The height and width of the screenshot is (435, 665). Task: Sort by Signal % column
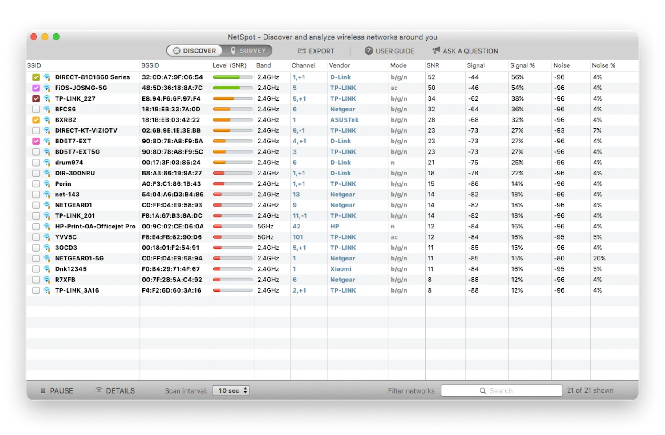(523, 65)
